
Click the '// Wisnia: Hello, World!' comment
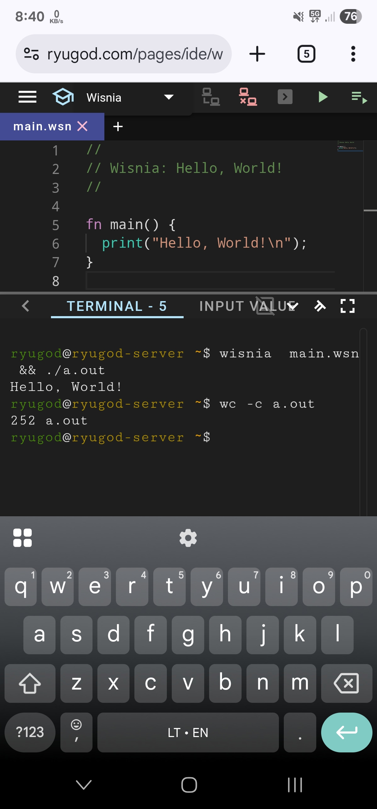[184, 168]
